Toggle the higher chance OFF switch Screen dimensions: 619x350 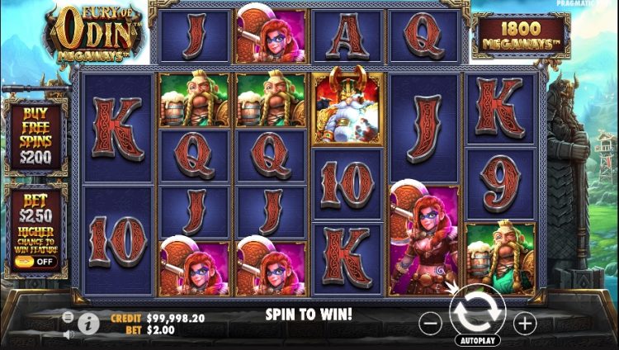tap(36, 262)
